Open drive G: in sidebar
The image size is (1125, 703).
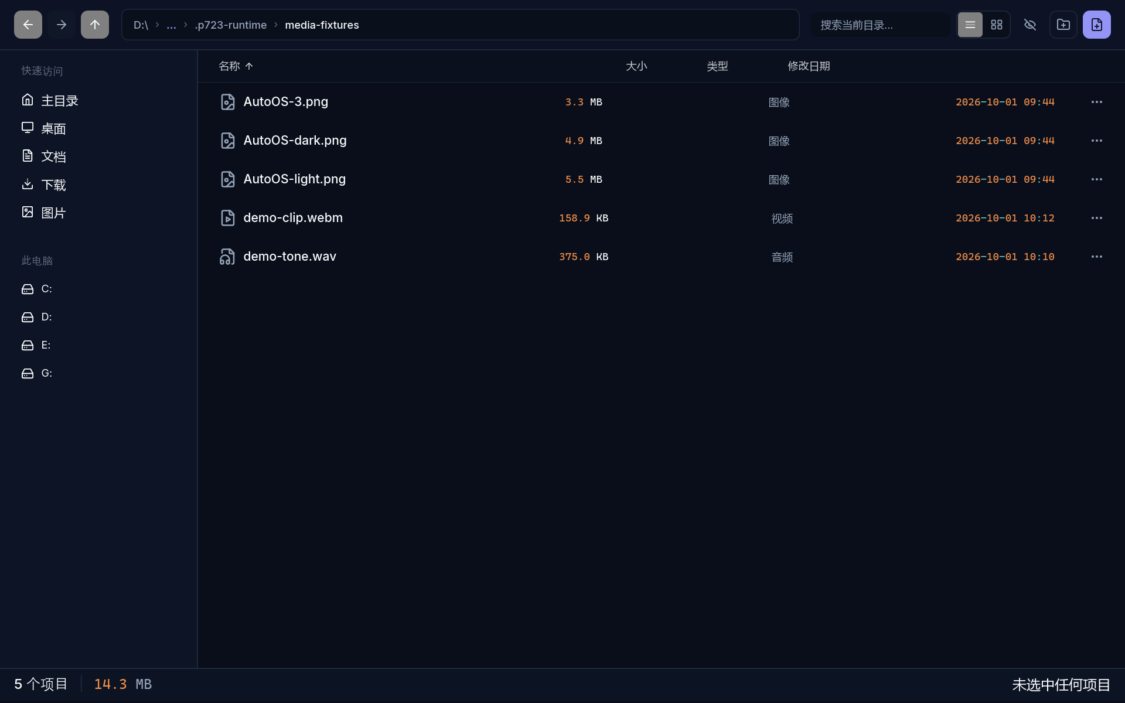98,373
